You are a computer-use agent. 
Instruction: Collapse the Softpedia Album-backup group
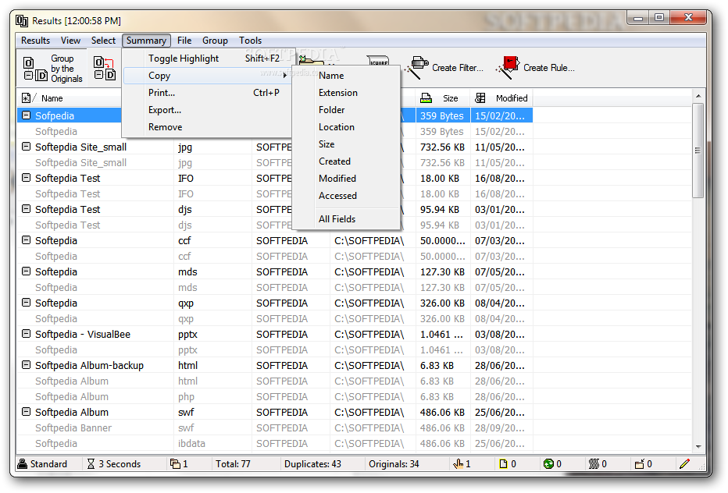pos(27,364)
